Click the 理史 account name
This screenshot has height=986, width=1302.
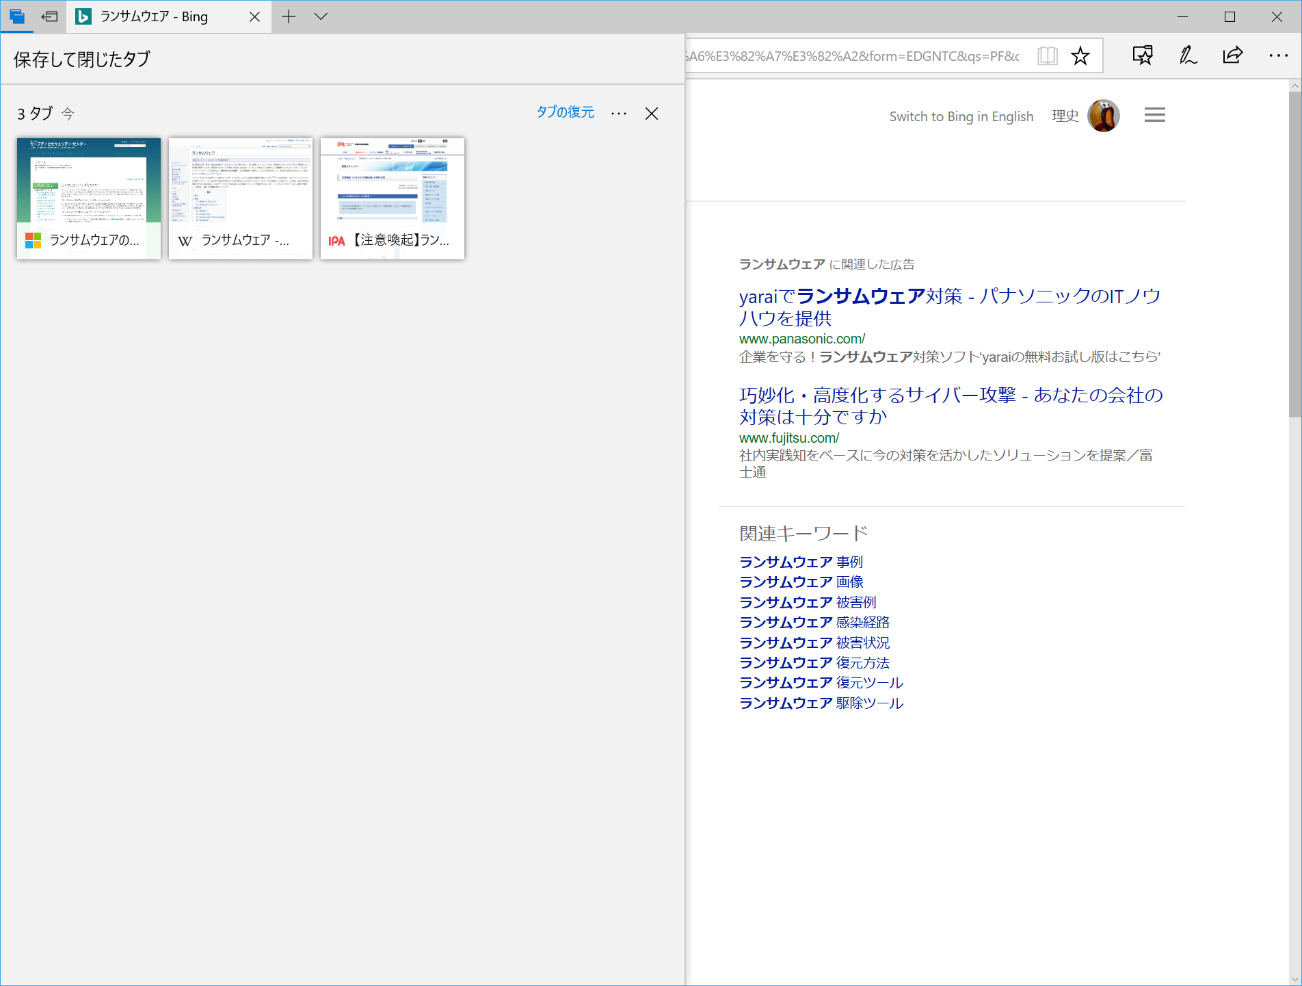(x=1065, y=116)
